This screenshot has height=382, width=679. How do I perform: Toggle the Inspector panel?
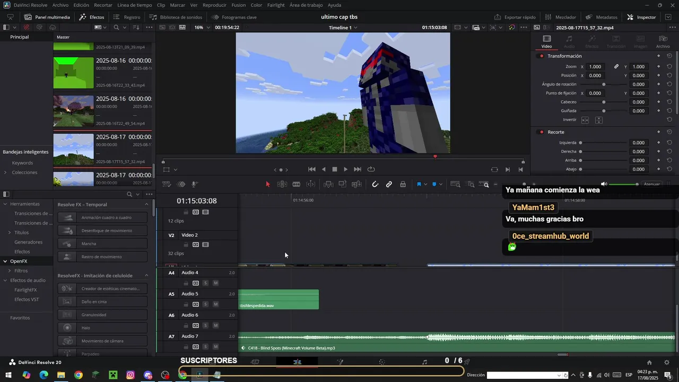coord(641,17)
